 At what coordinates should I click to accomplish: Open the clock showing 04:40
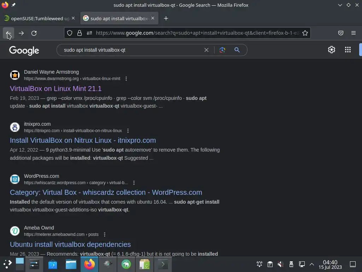click(330, 264)
